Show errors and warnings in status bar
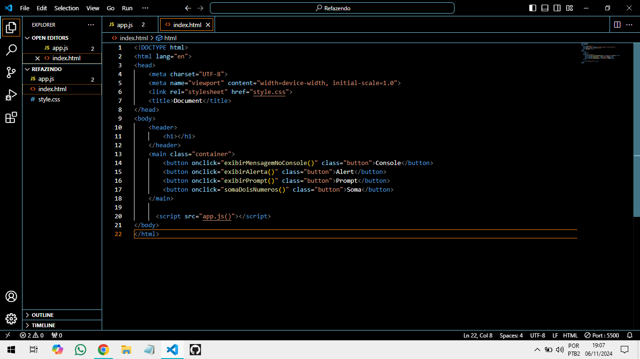Screen dimensions: 640x359 31,335
